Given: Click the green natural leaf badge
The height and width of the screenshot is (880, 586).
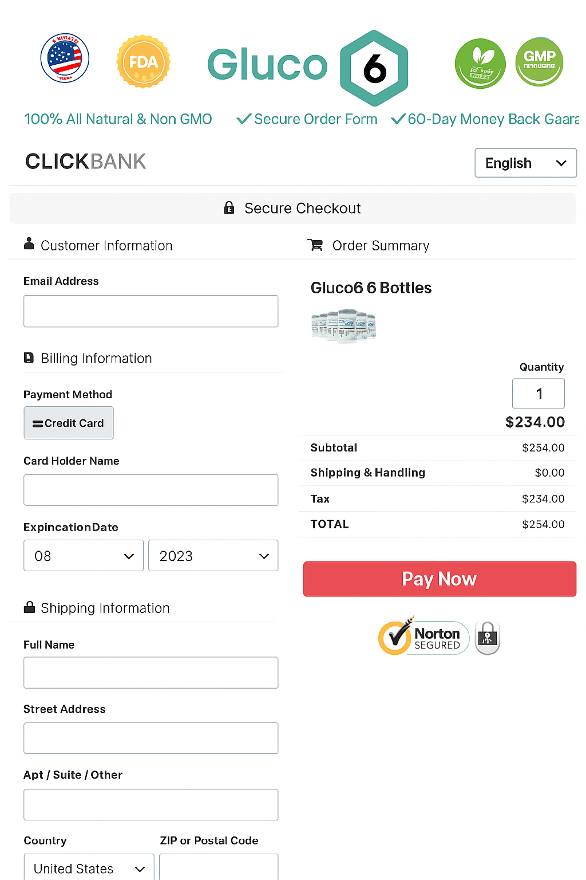Looking at the screenshot, I should [x=480, y=63].
